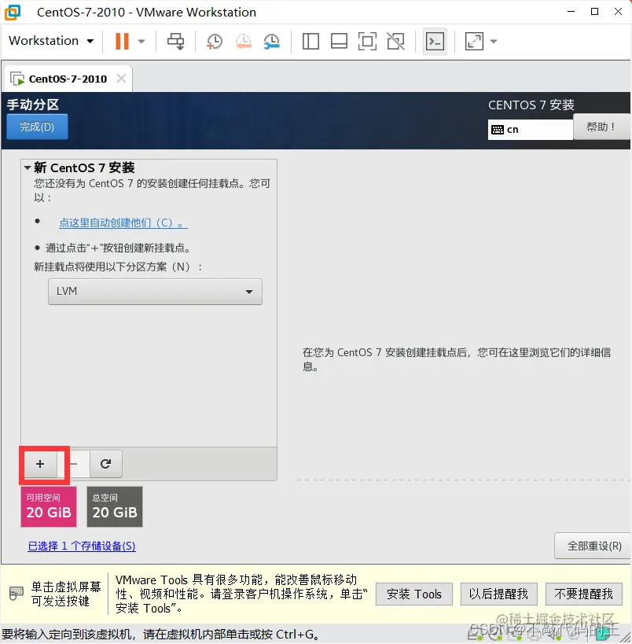The width and height of the screenshot is (632, 644).
Task: Minimize the VMware Workstation window
Action: (571, 12)
